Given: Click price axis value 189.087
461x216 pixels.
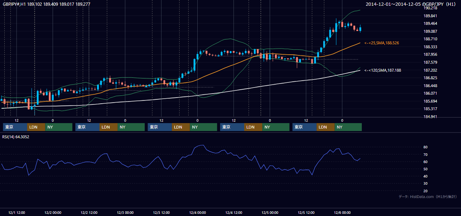Looking at the screenshot, I should 430,31.
